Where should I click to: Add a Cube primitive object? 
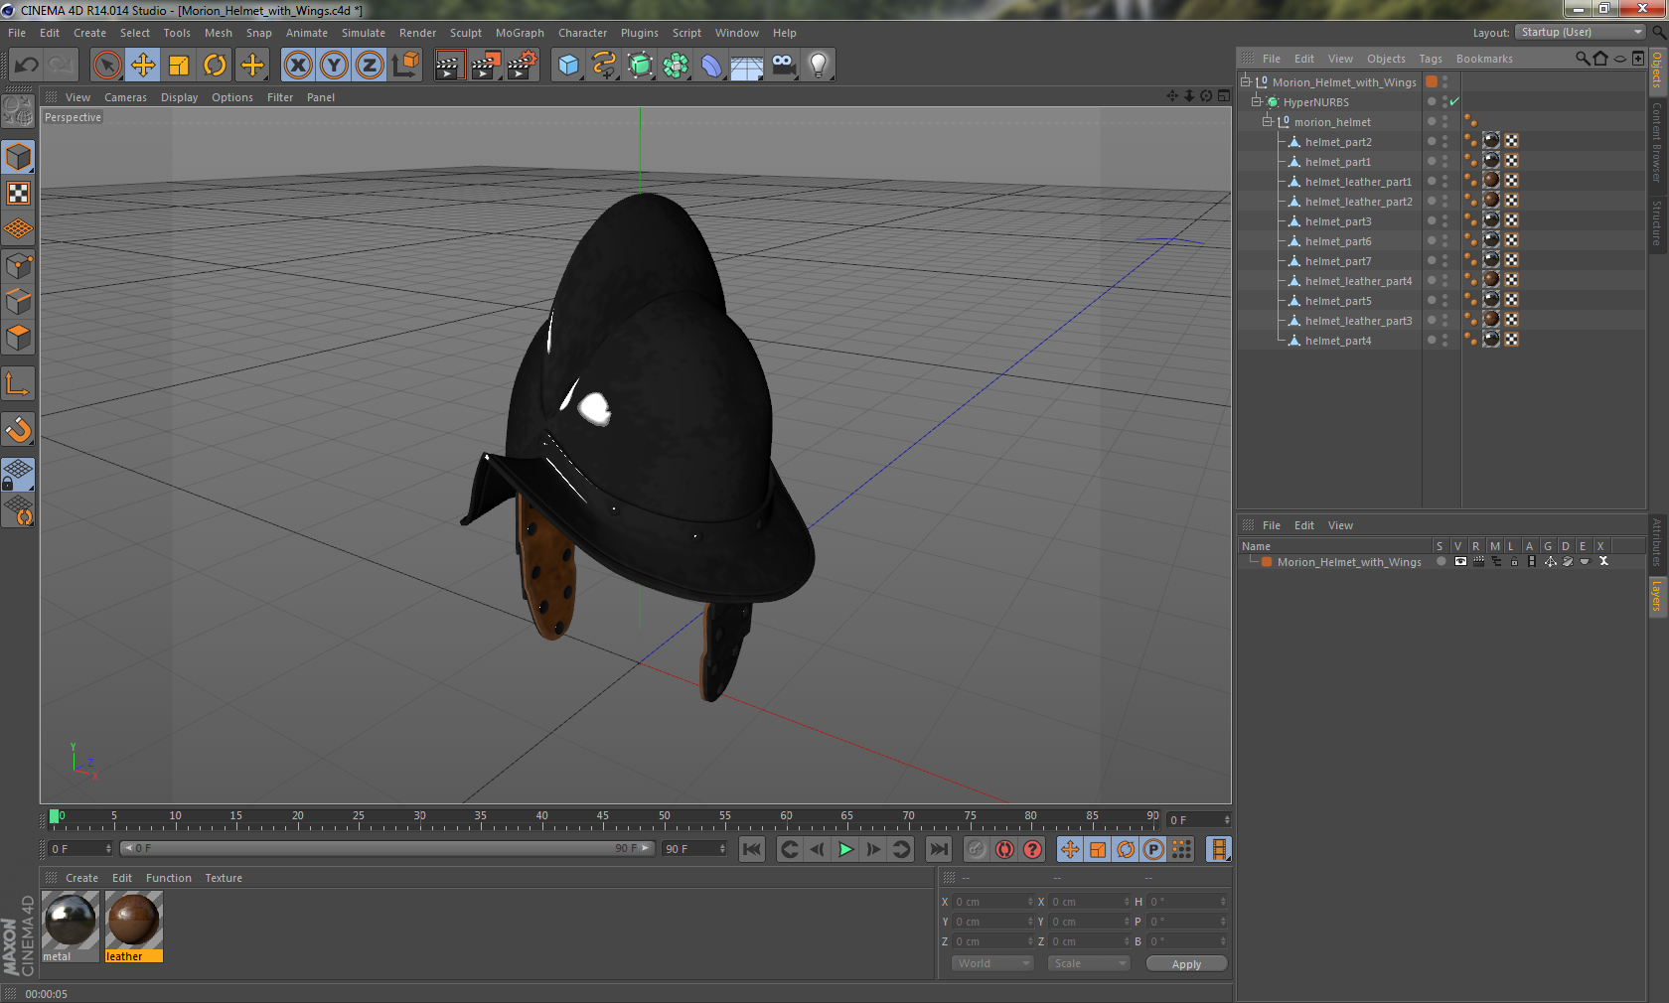[x=568, y=66]
